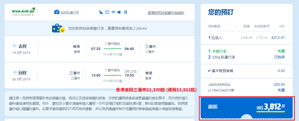299x121 pixels.
Task: Click the 手提行李 row
Action: pos(247,51)
